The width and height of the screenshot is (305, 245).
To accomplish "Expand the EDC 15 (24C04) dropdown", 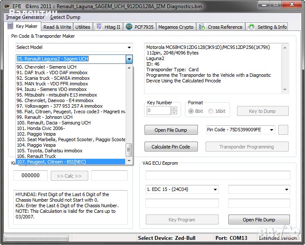I will coord(215,190).
